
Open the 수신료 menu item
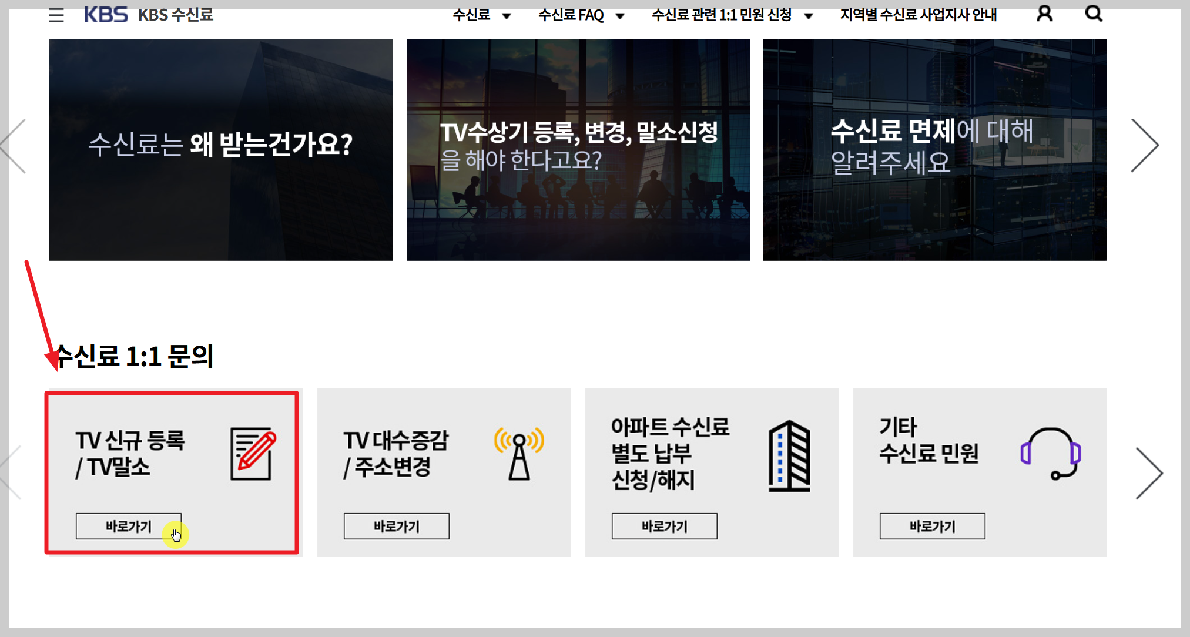click(x=471, y=15)
